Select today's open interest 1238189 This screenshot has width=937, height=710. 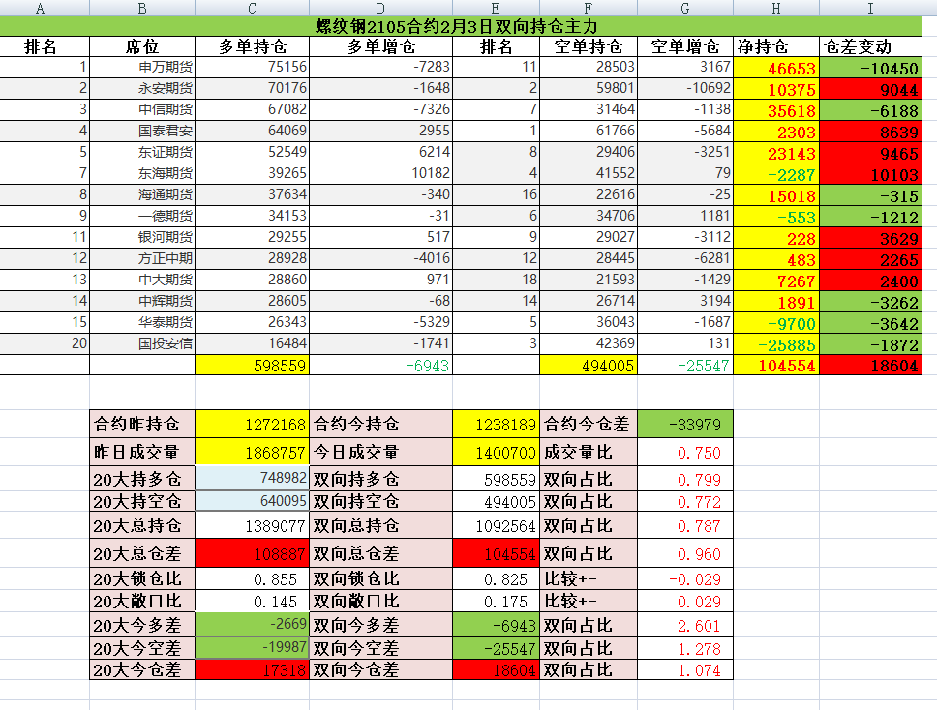[496, 424]
